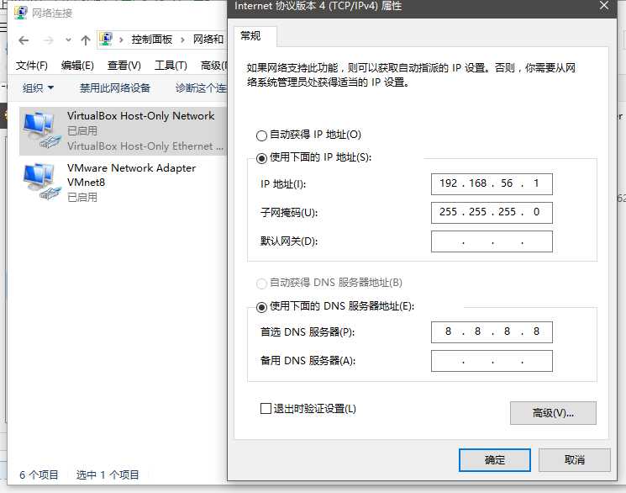
Task: Click the '6 个项目' status bar text
Action: (39, 474)
